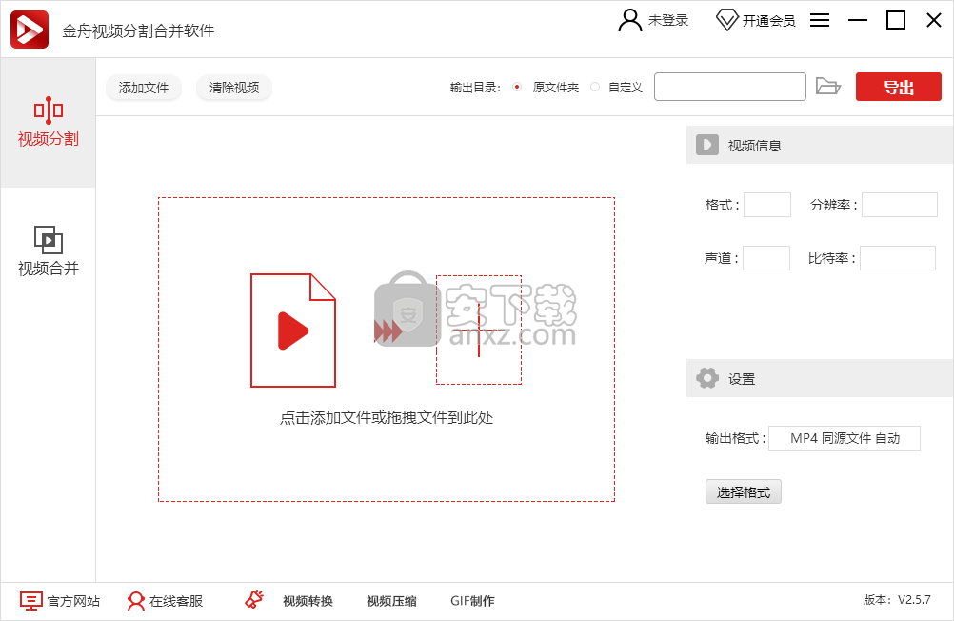Click the user account avatar icon
Screen dimensions: 954x621
click(629, 20)
